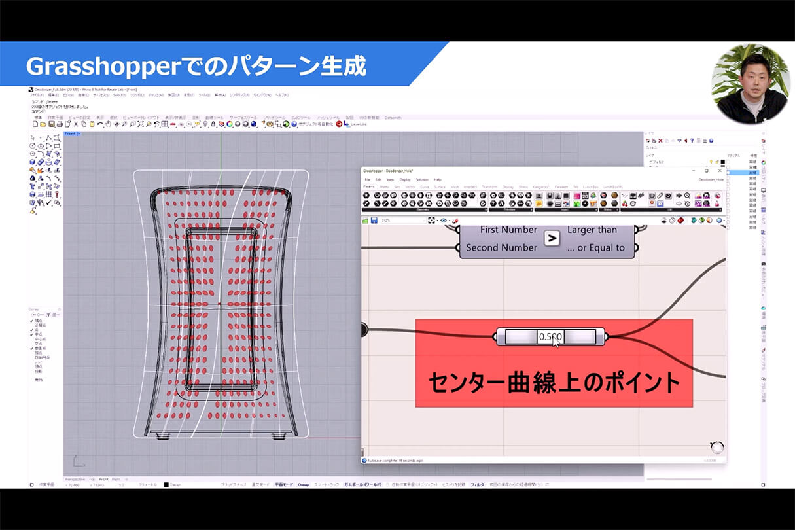Select the Pan hand icon in Rhino toolbar
795x530 pixels.
(108, 123)
